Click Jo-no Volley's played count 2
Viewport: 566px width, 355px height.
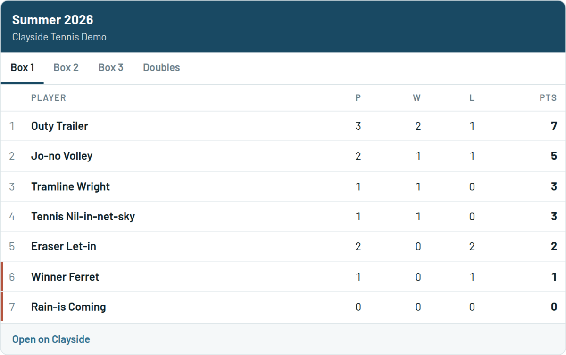pos(358,156)
